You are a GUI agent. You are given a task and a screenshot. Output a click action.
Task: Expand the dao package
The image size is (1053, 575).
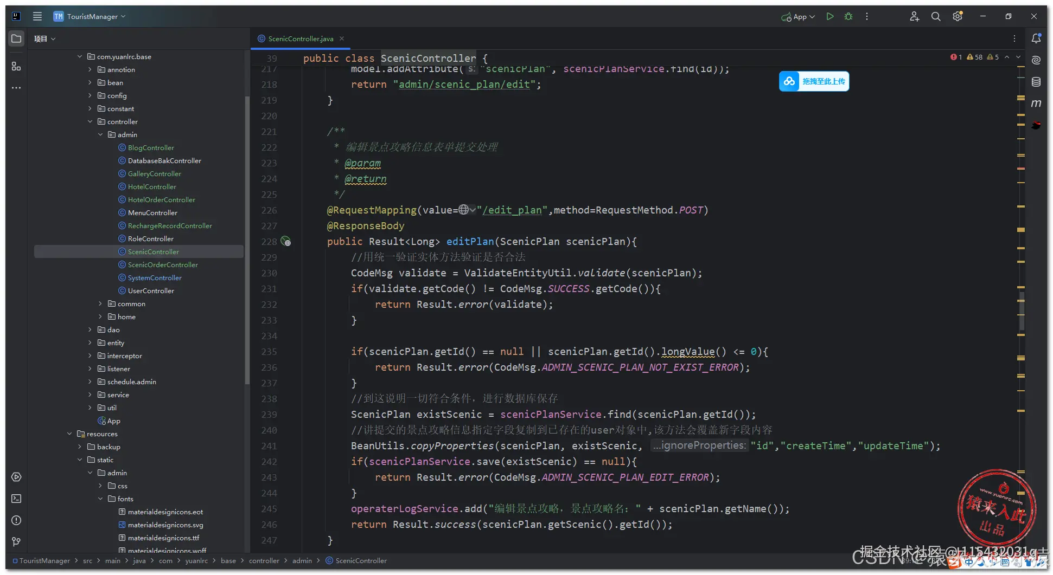tap(90, 330)
